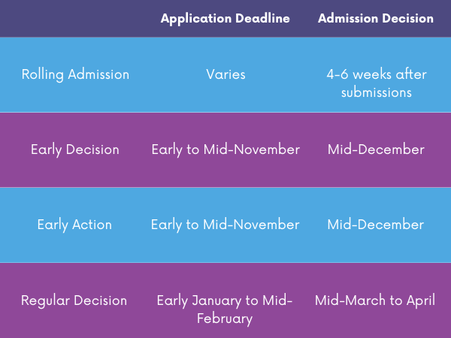Click the word Rolling in first row

[x=43, y=74]
